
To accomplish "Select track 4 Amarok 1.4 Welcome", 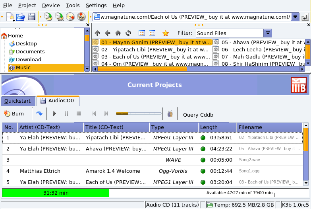I will coord(153,171).
